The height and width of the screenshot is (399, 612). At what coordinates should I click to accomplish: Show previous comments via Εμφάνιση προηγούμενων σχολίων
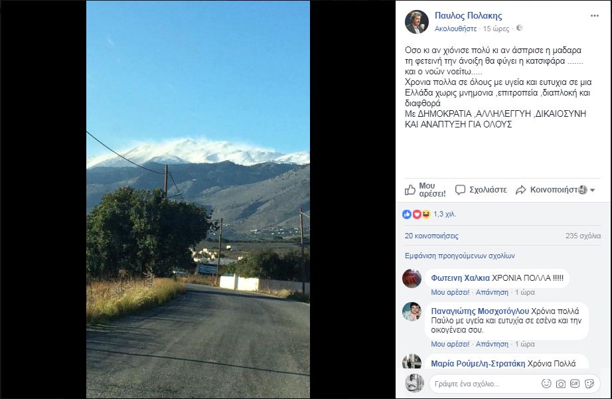tap(460, 256)
